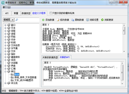Expand the 文件 tree node
This screenshot has height=94, width=129.
click(x=5, y=51)
